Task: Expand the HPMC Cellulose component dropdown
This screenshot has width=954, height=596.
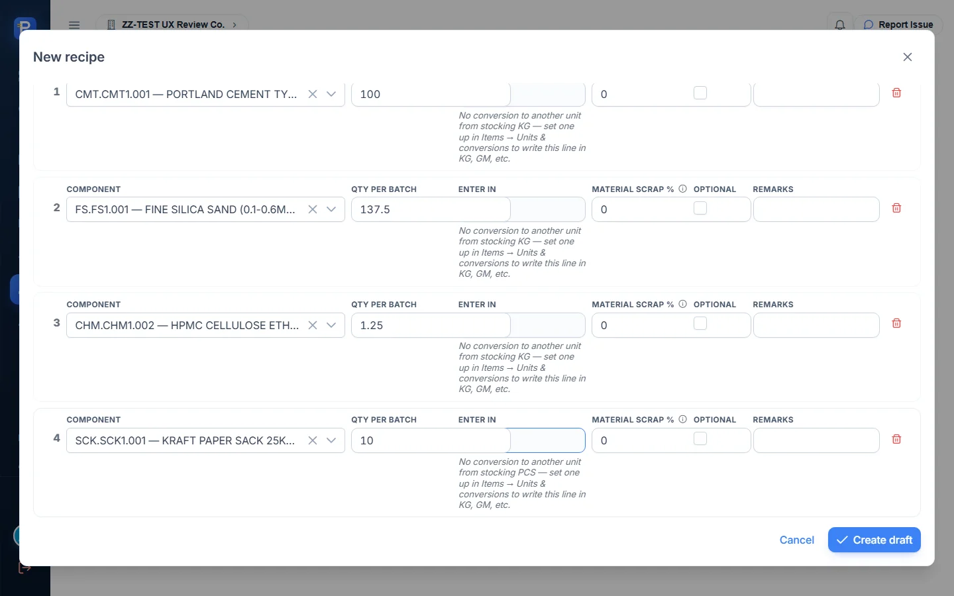Action: pyautogui.click(x=331, y=325)
